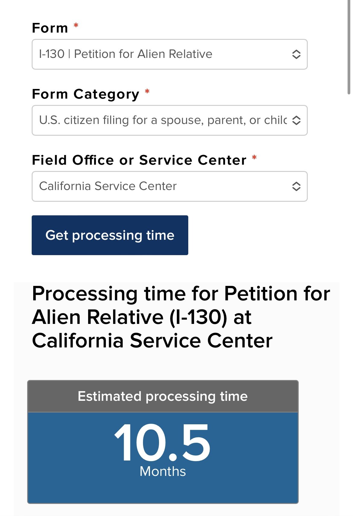Click the red asterisk next to Form Category
The width and height of the screenshot is (353, 516).
coord(147,91)
